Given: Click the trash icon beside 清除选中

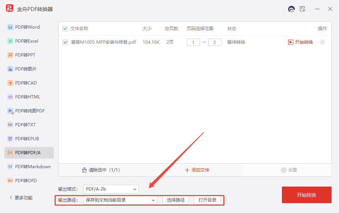Looking at the screenshot, I should [x=84, y=170].
